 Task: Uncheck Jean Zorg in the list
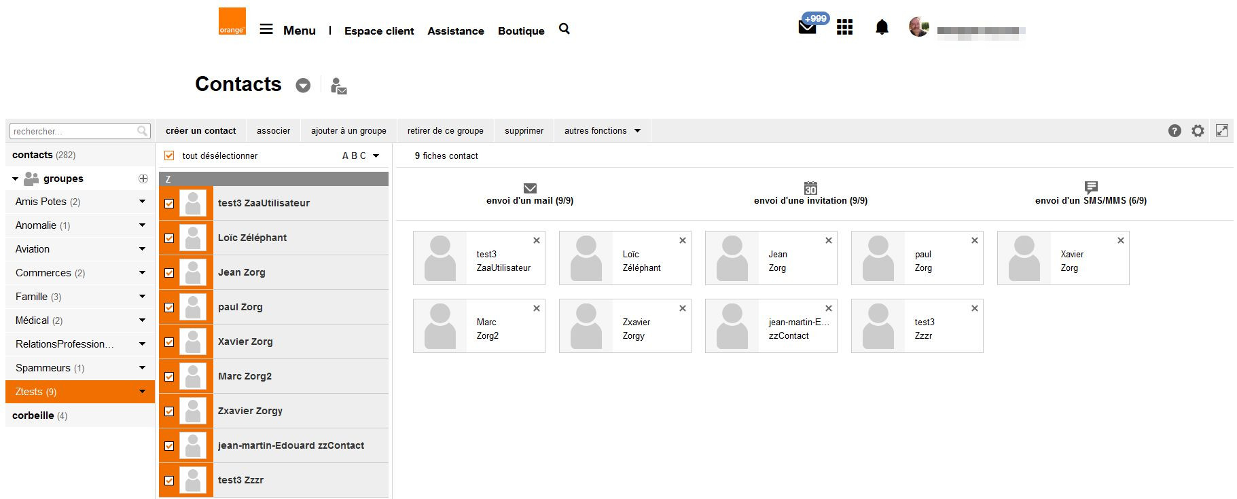coord(169,272)
